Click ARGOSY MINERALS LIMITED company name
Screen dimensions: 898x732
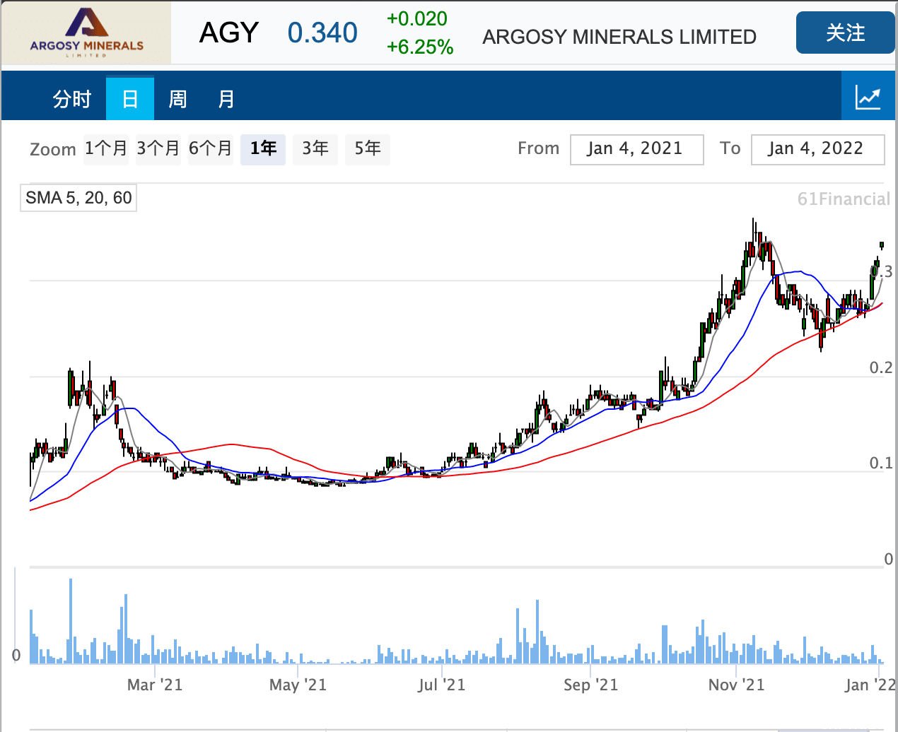click(619, 37)
